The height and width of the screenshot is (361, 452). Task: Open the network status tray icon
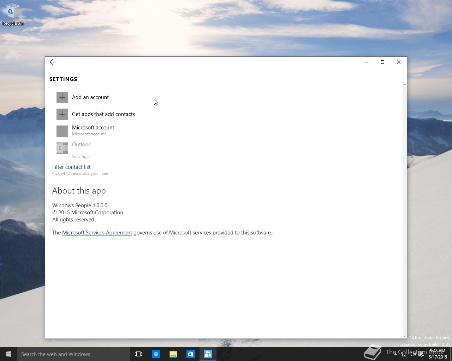[404, 354]
